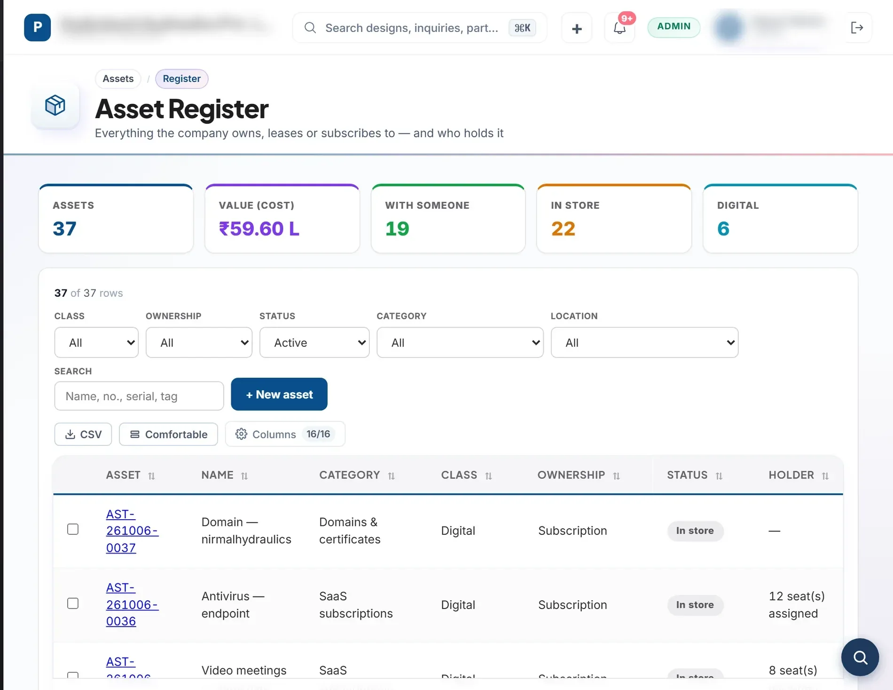Click the ⌘K shortcut badge

tap(522, 28)
